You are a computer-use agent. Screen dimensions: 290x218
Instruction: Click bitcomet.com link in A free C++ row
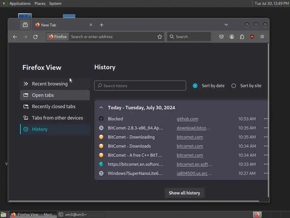coord(190,155)
